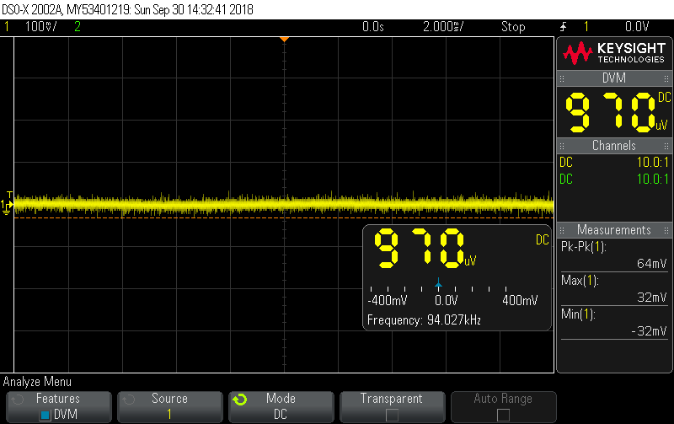
Task: Click channel 1 ground level indicator
Action: point(6,207)
